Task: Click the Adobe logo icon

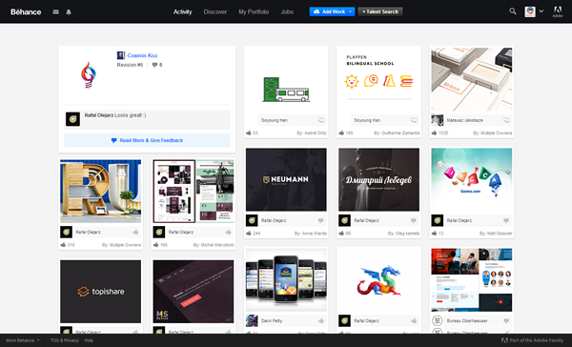Action: pos(558,11)
